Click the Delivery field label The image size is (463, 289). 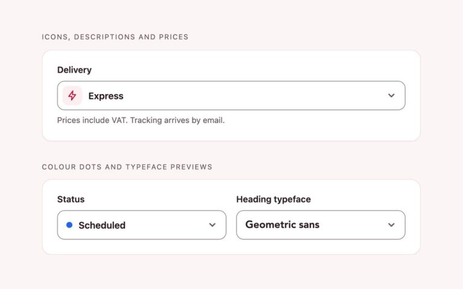[74, 70]
